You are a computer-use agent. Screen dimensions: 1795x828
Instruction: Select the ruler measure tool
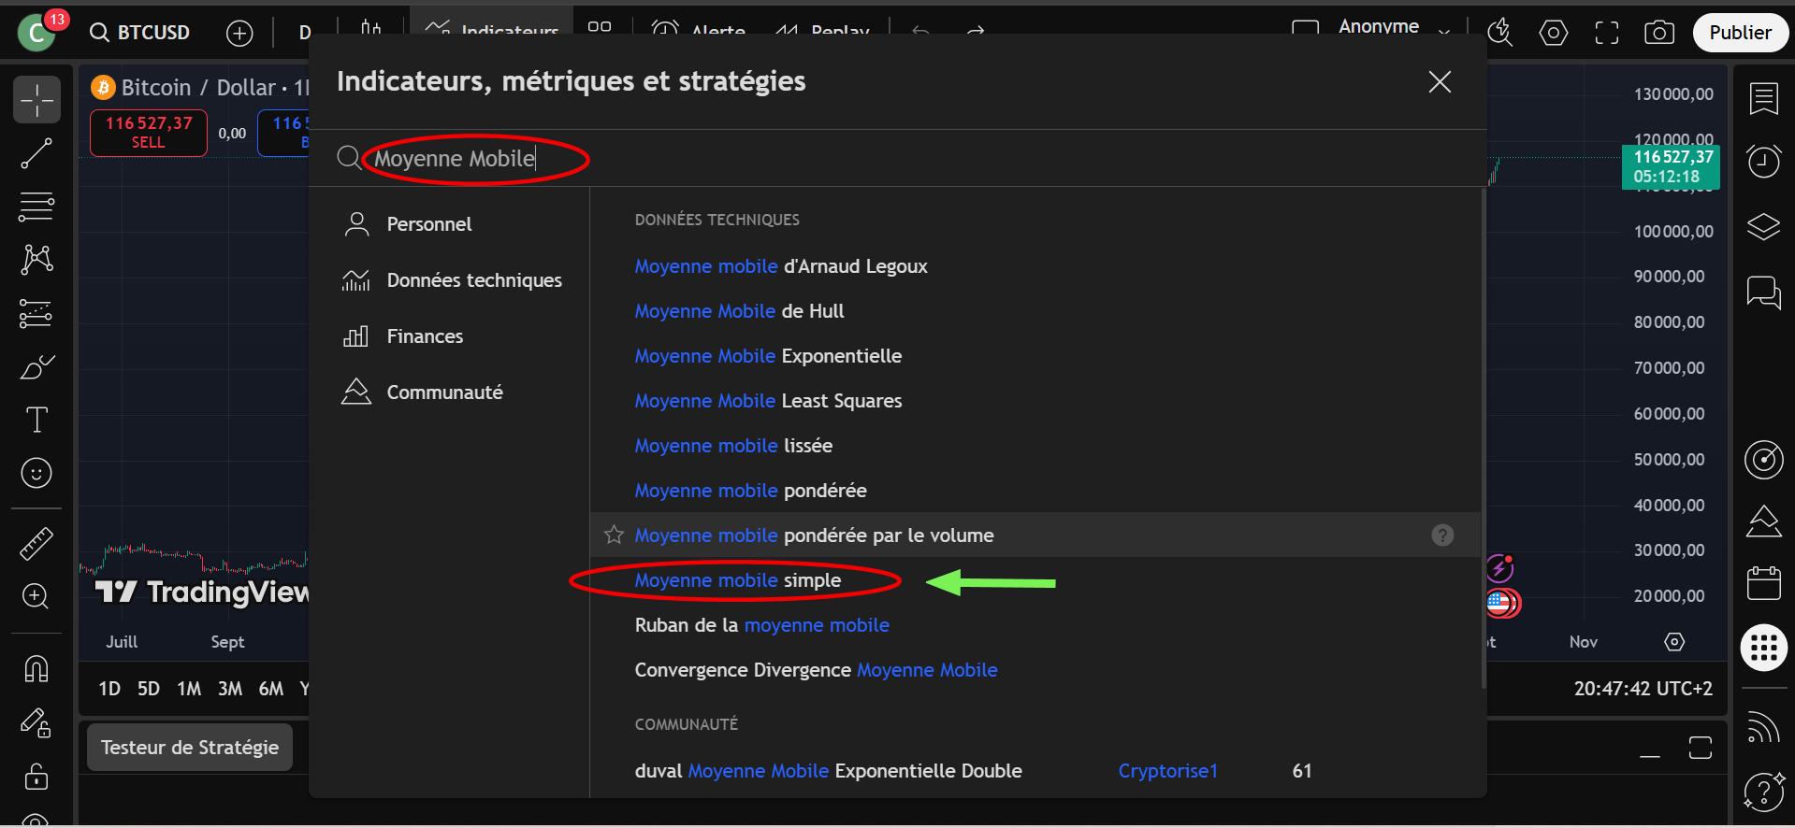click(x=36, y=543)
